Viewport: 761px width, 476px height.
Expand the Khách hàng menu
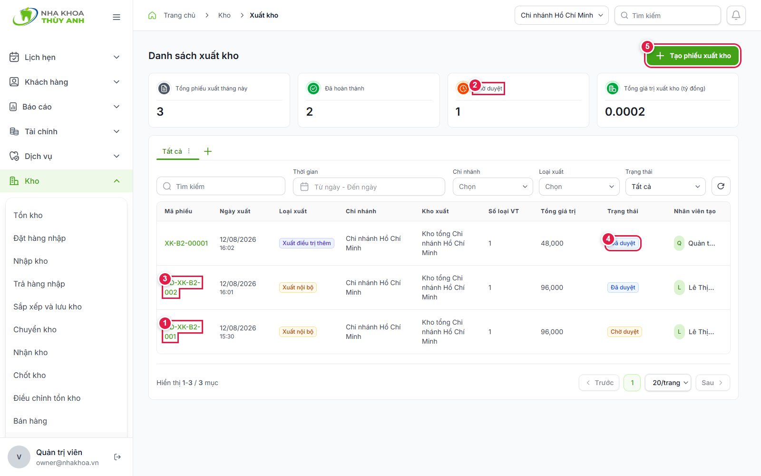67,82
